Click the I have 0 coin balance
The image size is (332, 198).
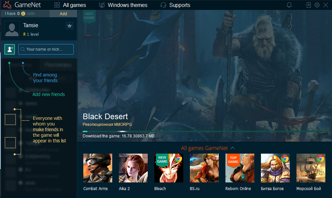tap(20, 14)
